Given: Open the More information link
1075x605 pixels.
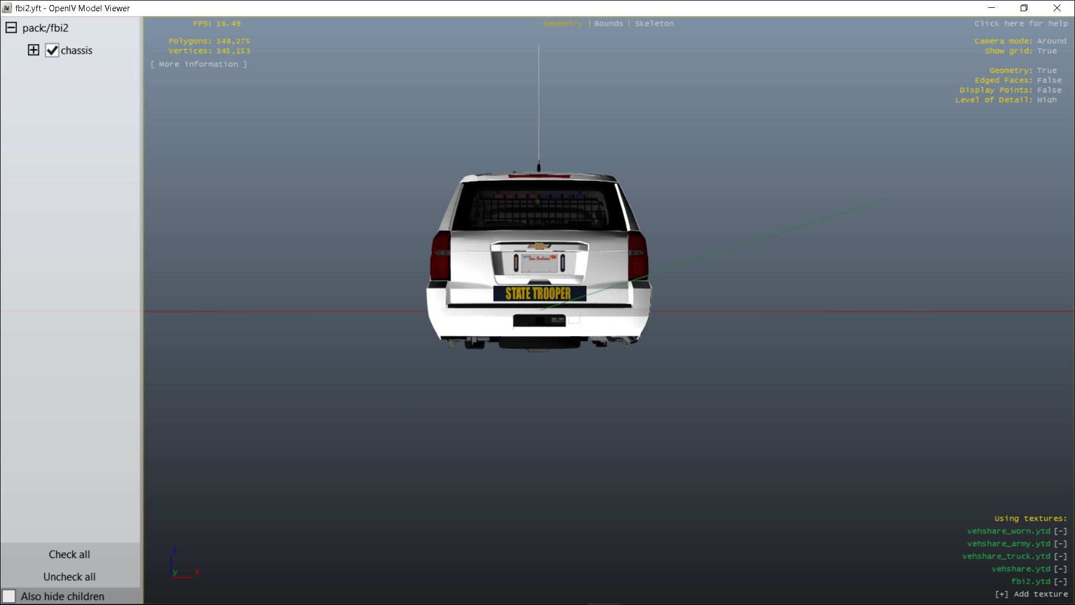Looking at the screenshot, I should 198,64.
